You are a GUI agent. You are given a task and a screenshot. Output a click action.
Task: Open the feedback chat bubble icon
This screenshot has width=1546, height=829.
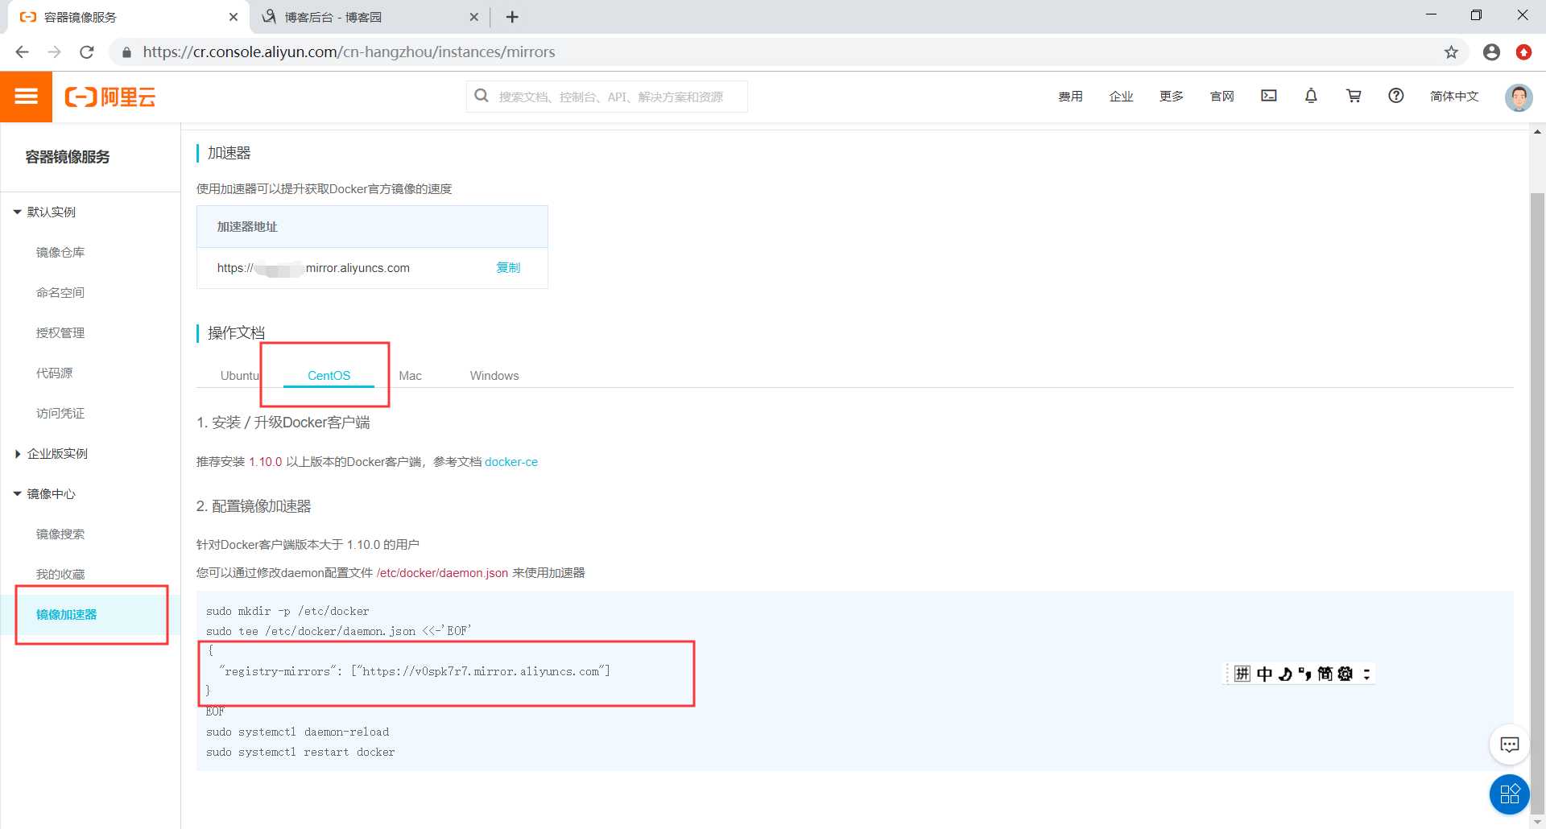(1510, 744)
